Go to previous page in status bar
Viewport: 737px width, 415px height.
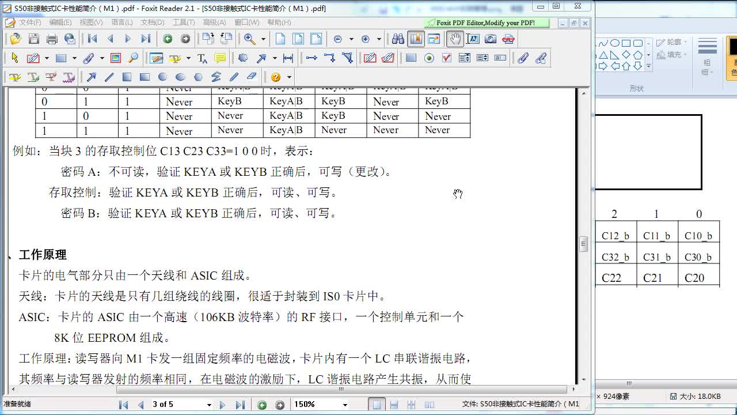click(x=140, y=405)
